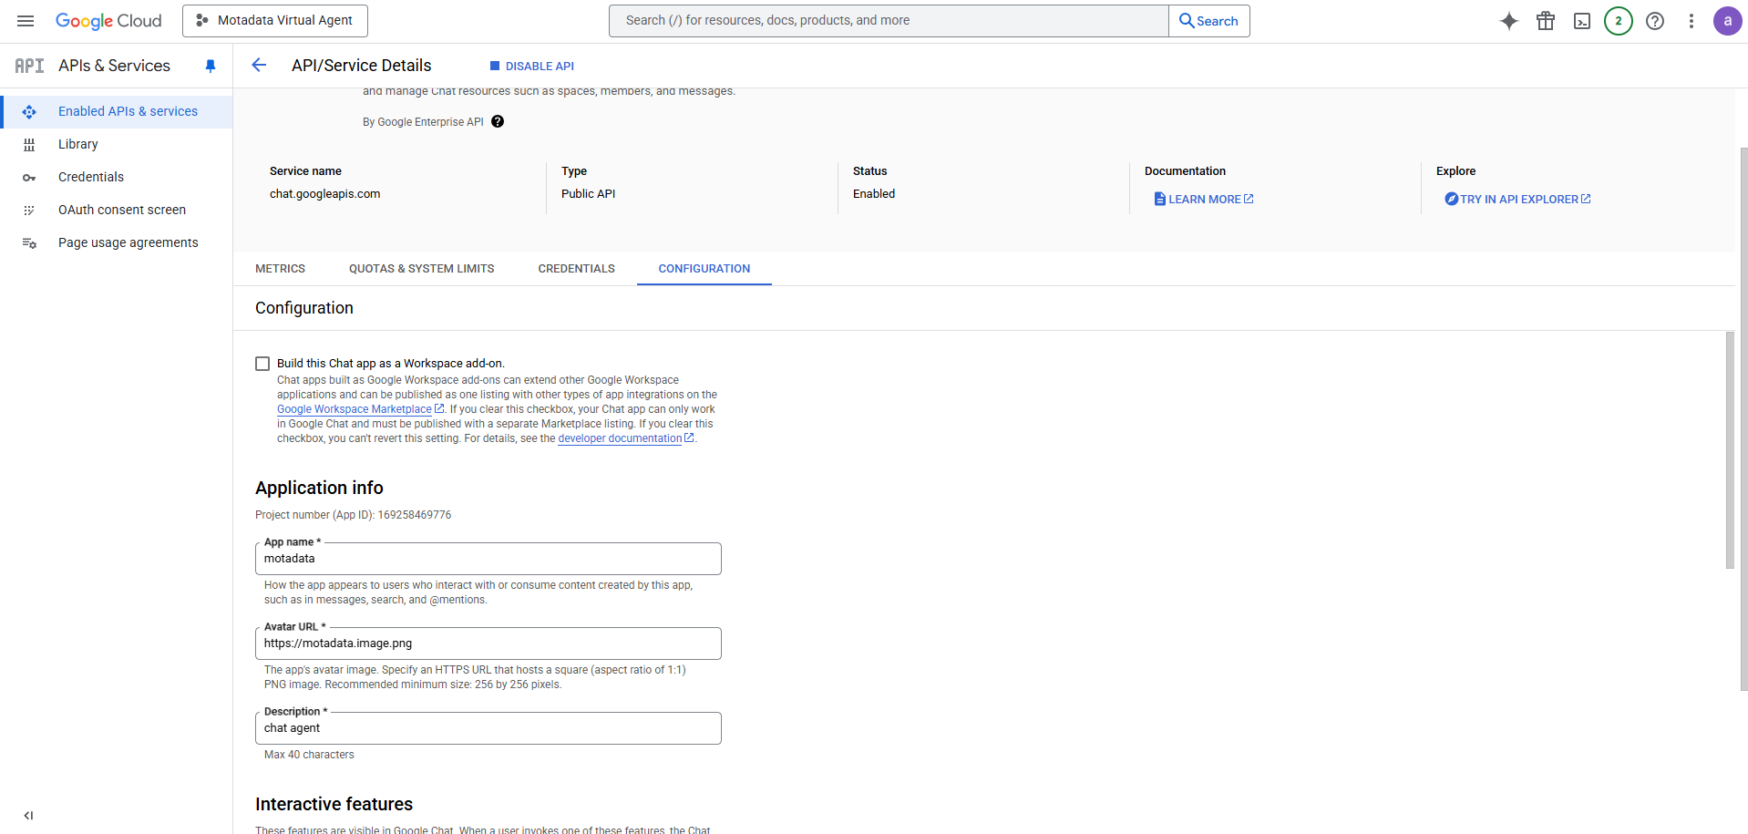Open the main navigation hamburger menu
This screenshot has height=834, width=1748.
coord(26,21)
